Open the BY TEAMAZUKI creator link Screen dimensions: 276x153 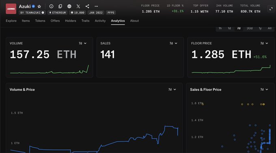tap(32, 13)
